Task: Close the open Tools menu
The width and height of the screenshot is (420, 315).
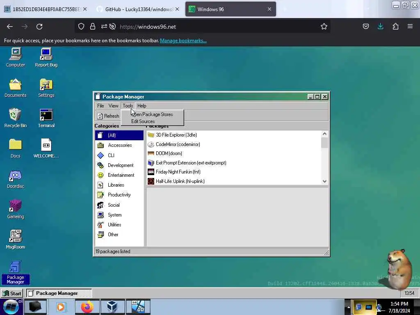Action: (128, 106)
